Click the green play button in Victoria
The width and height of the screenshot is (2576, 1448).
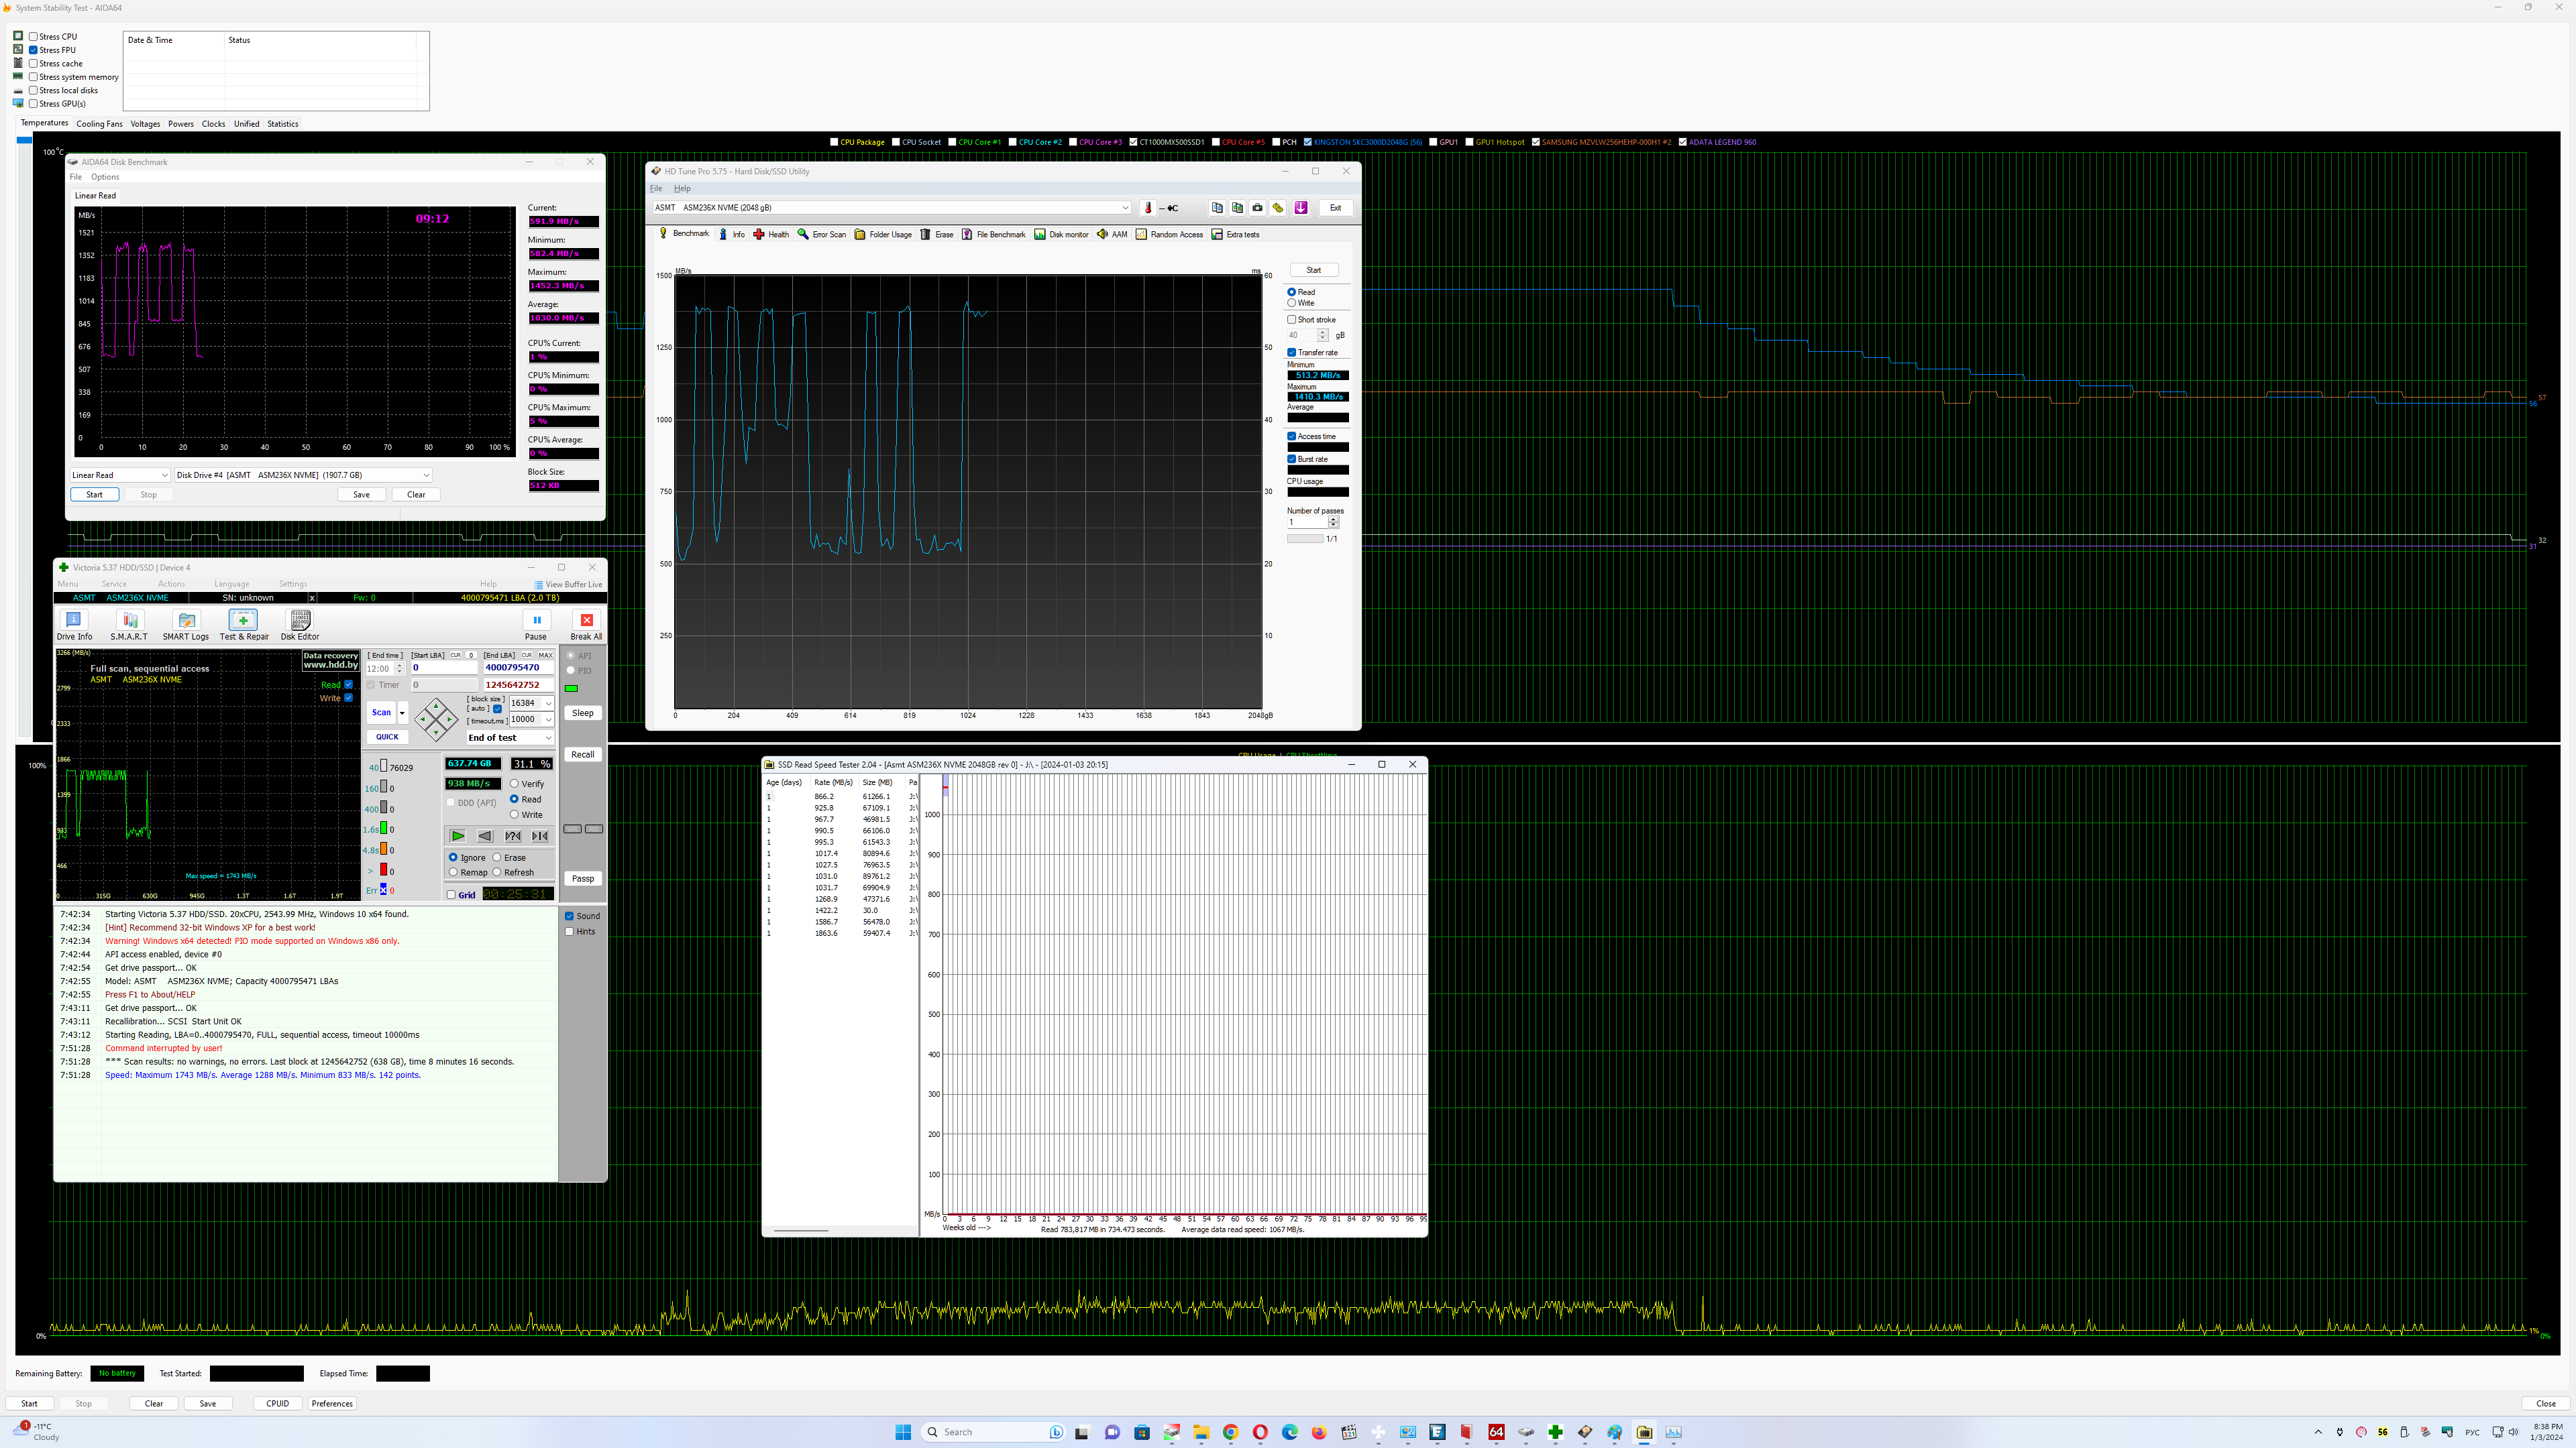(x=457, y=837)
